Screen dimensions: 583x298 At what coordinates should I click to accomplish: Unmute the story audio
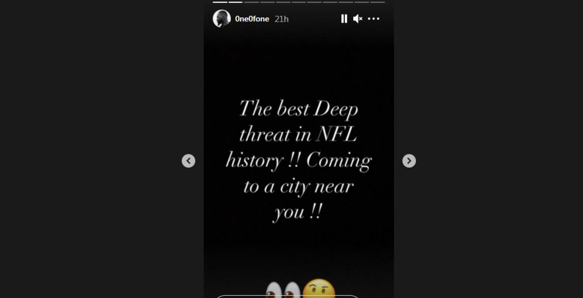click(x=358, y=18)
